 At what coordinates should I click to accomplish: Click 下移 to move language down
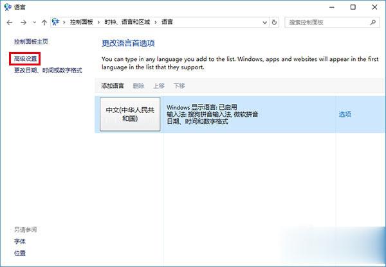(x=179, y=86)
